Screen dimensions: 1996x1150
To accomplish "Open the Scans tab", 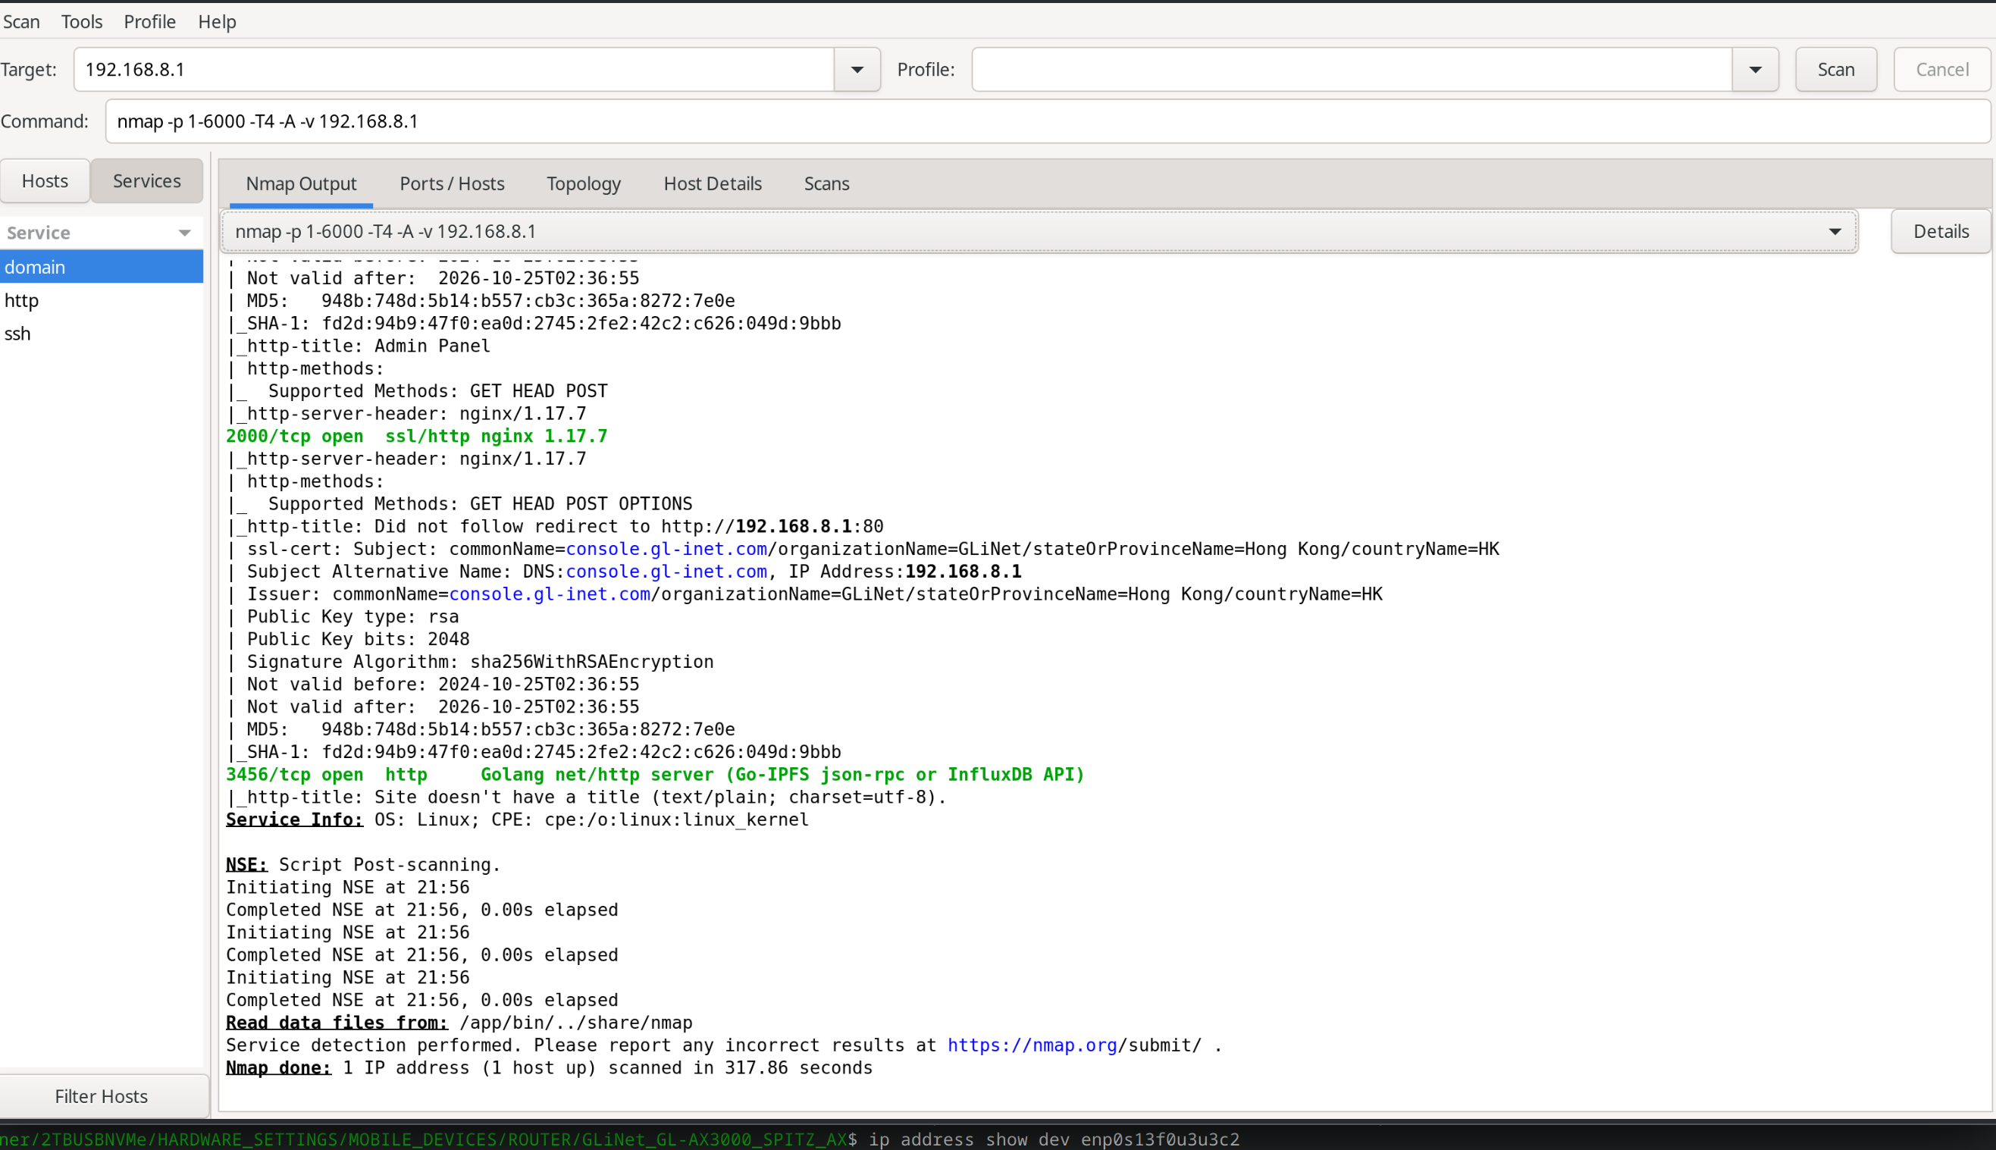I will pyautogui.click(x=826, y=183).
